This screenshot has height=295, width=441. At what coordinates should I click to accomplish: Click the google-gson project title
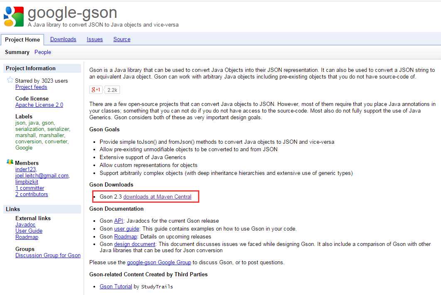[x=72, y=12]
